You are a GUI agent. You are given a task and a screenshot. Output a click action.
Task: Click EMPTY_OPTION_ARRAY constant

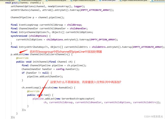(x=103, y=40)
